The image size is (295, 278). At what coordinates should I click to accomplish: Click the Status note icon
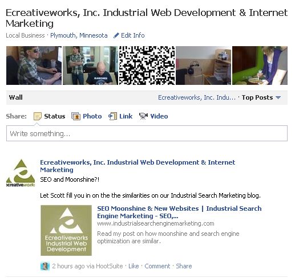click(x=37, y=116)
